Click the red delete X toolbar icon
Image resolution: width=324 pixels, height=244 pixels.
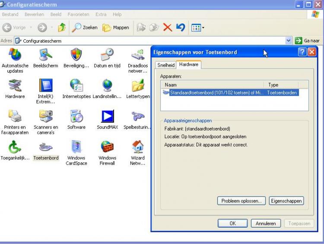tap(168, 28)
